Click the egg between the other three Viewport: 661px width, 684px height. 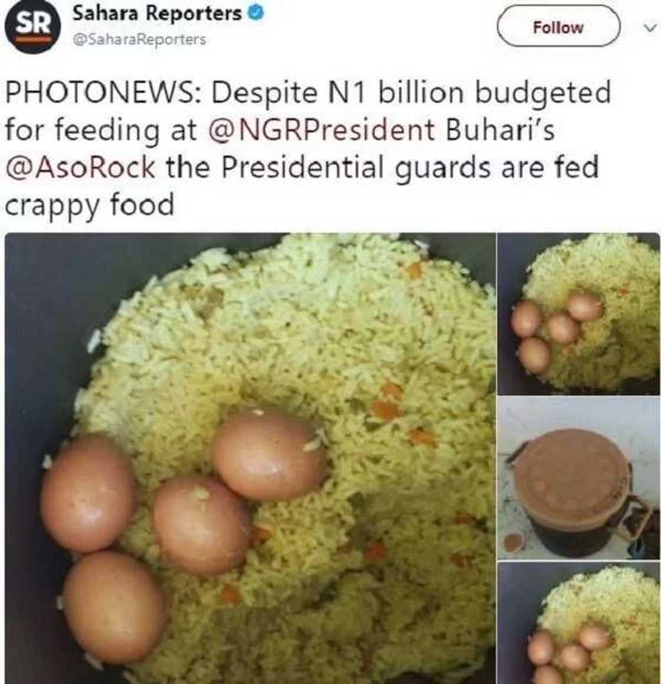pos(202,526)
